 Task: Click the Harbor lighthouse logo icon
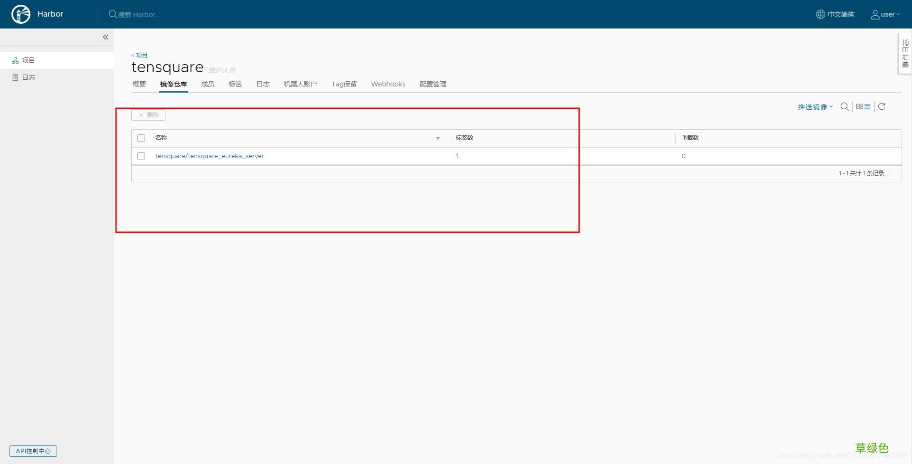point(21,14)
